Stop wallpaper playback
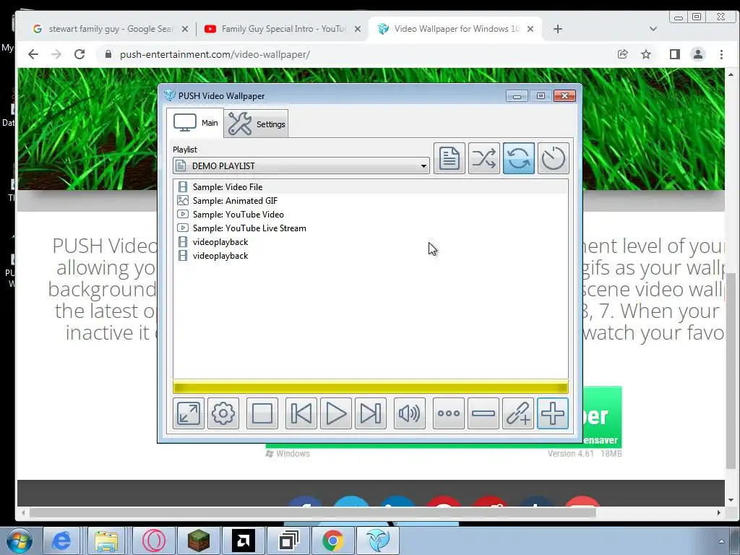Viewport: 740px width, 555px height. click(262, 413)
